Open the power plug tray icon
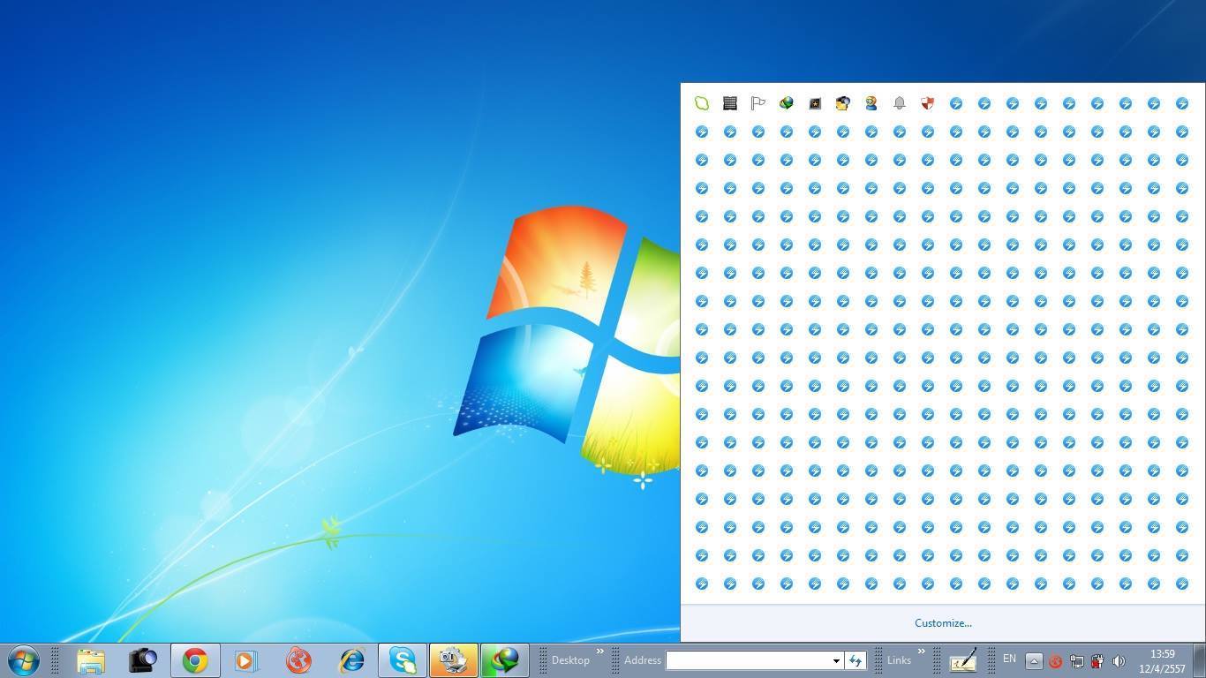 (x=1097, y=661)
